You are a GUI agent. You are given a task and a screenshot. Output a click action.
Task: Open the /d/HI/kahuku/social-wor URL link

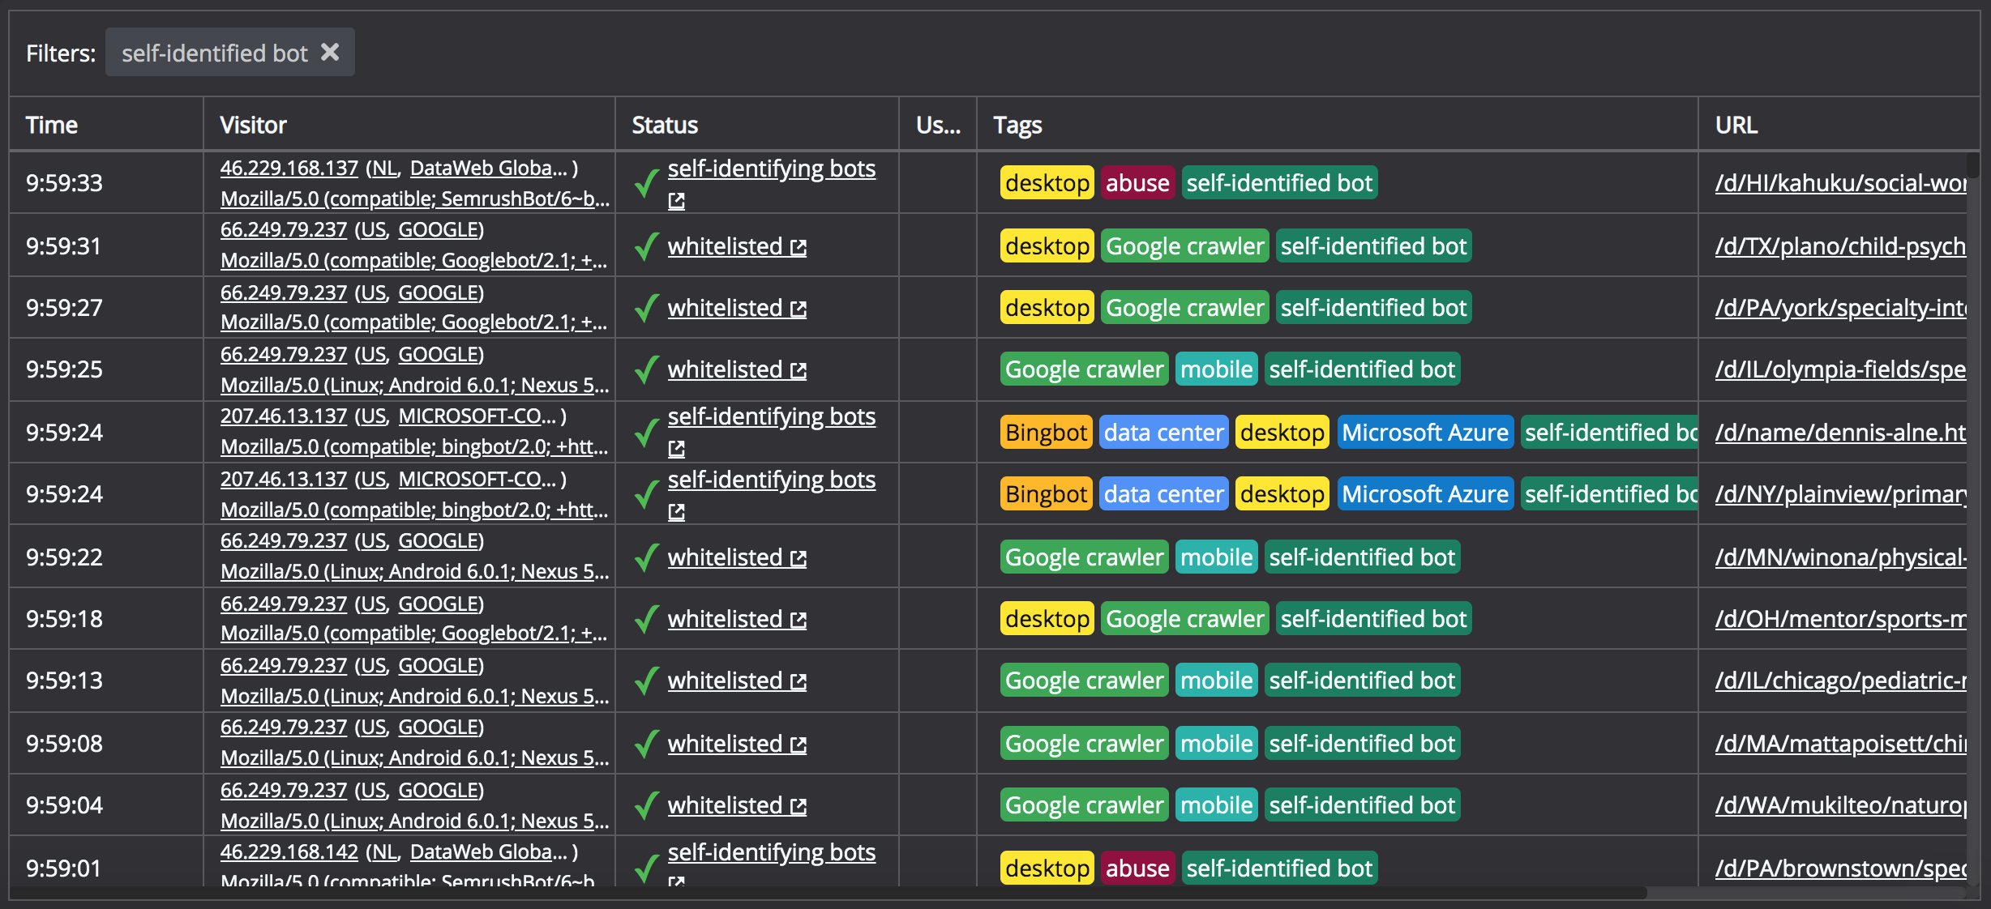point(1840,183)
